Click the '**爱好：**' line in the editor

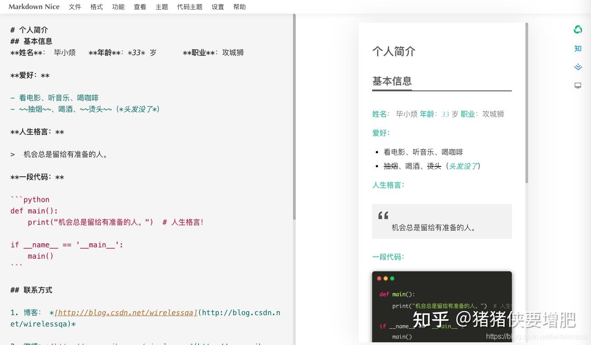[x=30, y=75]
